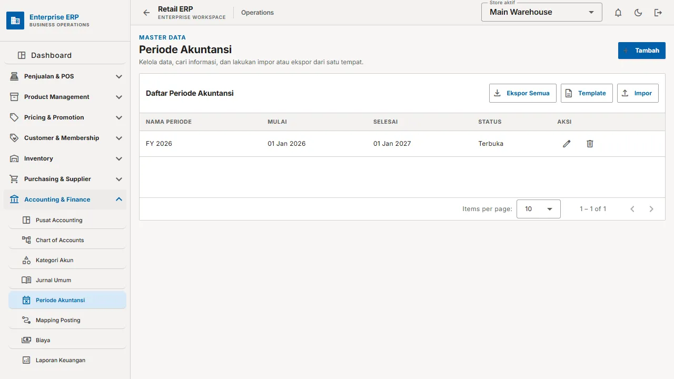This screenshot has height=379, width=674.
Task: Go to previous page arrow
Action: click(632, 209)
